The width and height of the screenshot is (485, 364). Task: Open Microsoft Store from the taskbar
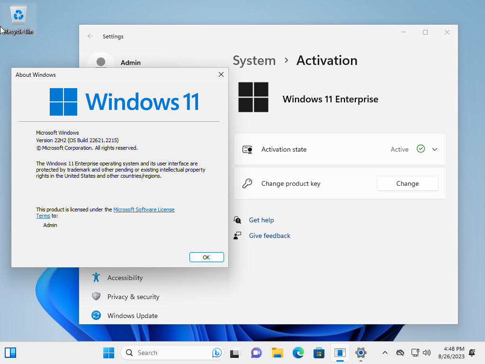319,353
